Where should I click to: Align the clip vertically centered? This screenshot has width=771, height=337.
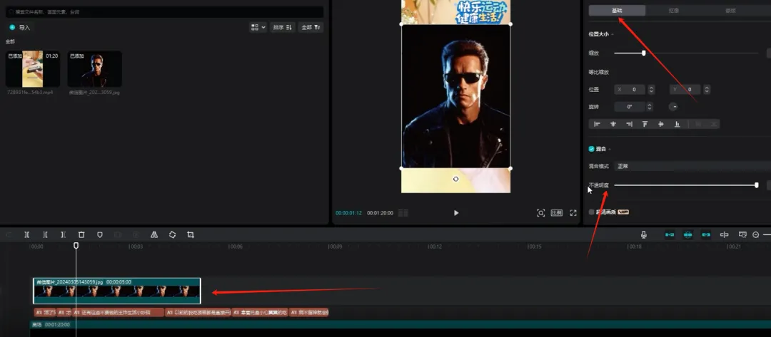click(x=661, y=124)
